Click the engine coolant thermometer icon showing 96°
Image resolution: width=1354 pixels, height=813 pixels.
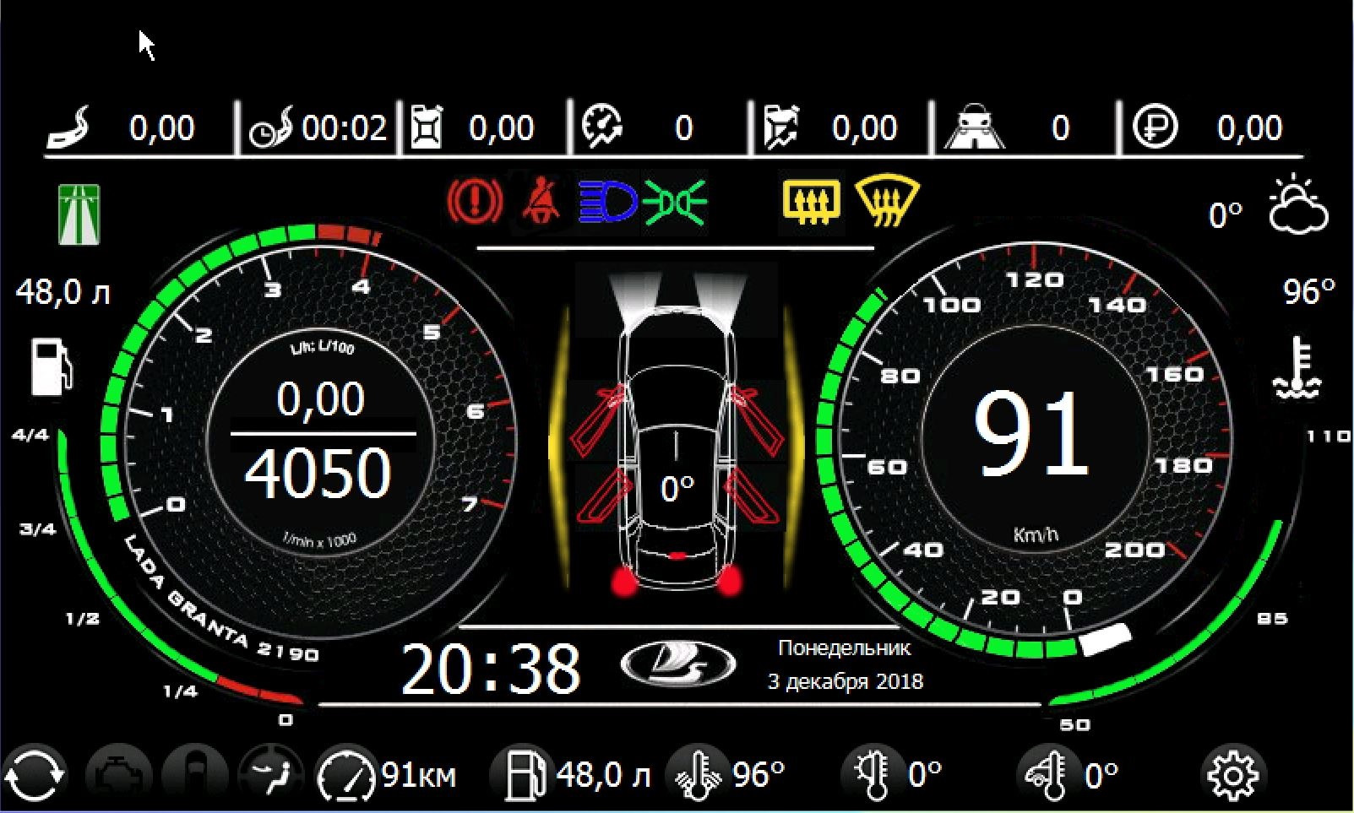698,774
